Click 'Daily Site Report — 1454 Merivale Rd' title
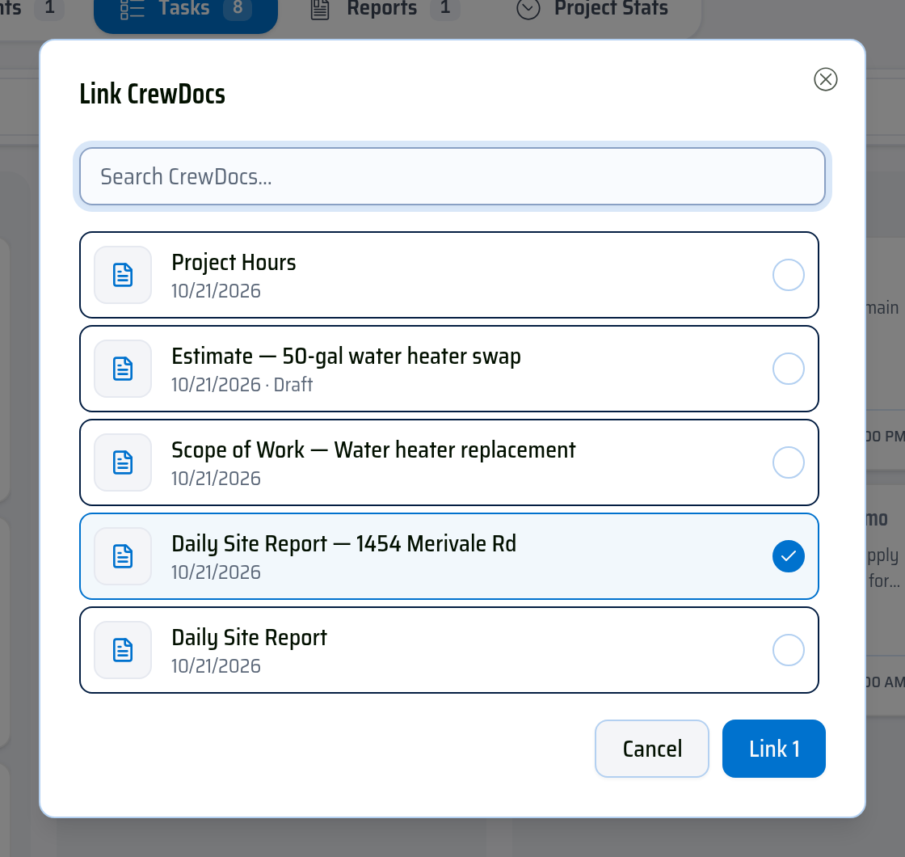Image resolution: width=905 pixels, height=857 pixels. (344, 544)
